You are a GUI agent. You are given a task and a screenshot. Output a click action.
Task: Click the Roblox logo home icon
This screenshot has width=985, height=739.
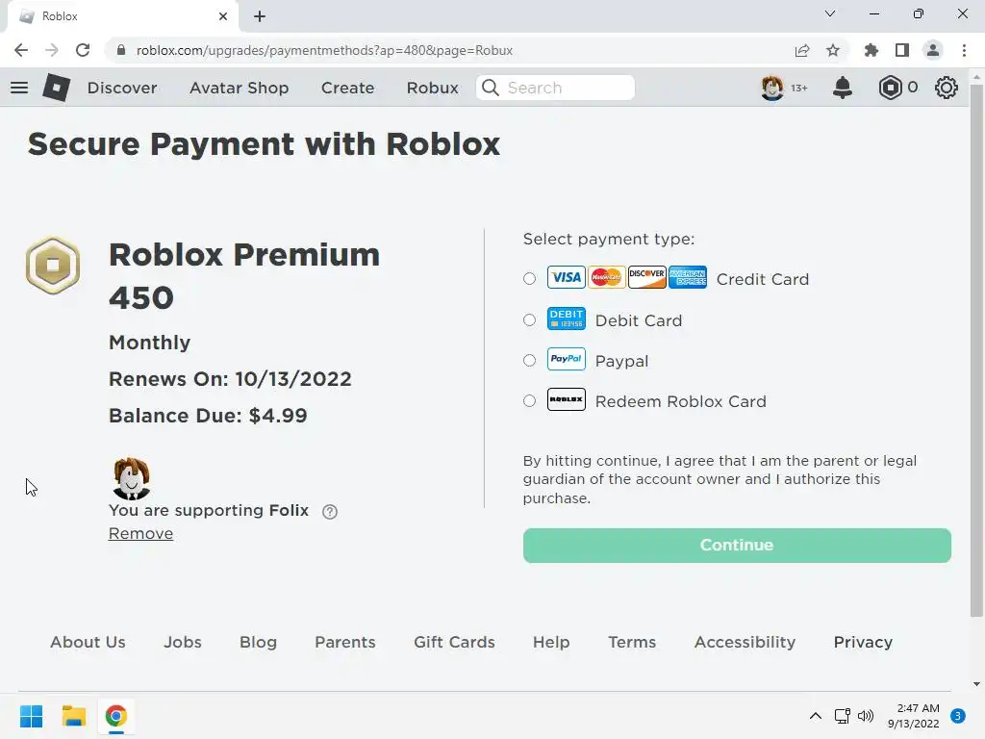tap(56, 88)
